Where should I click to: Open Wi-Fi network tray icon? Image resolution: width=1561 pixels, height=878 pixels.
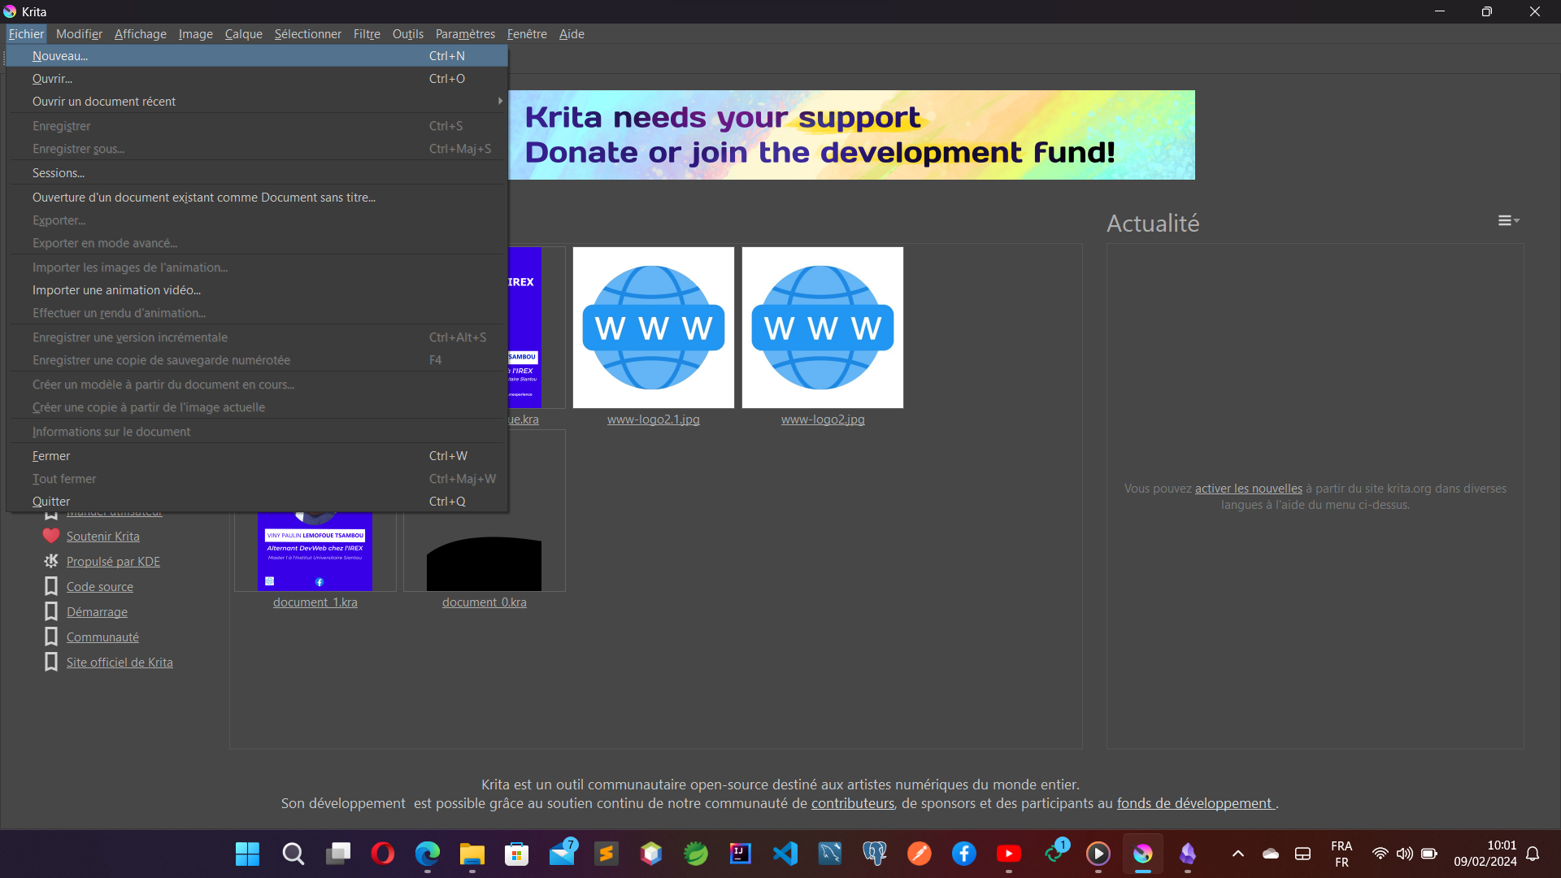pos(1381,854)
